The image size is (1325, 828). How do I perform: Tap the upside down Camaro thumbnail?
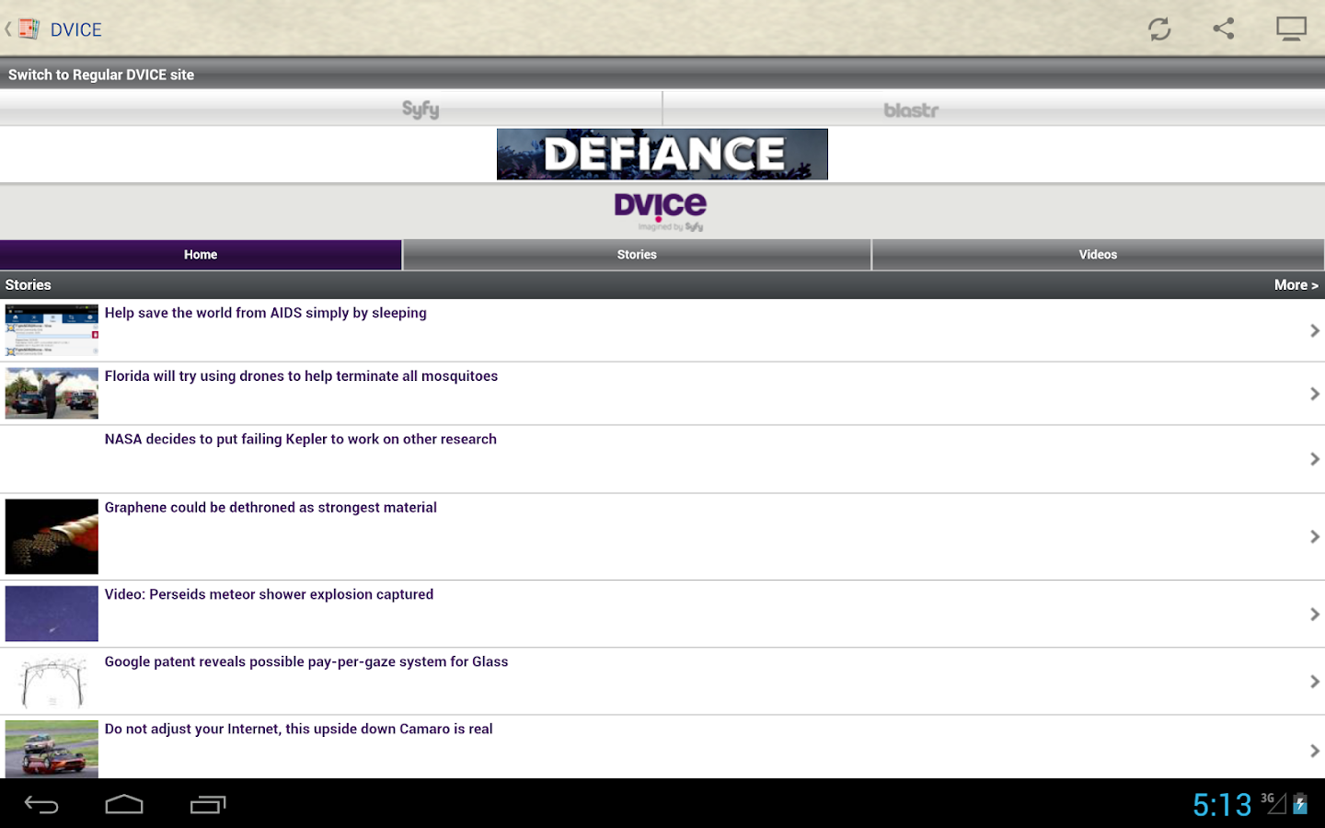tap(52, 750)
